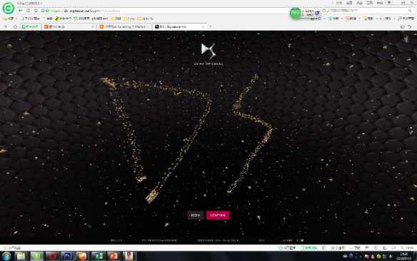The image size is (417, 261).
Task: Open the Dell bookmark folder
Action: (116, 19)
